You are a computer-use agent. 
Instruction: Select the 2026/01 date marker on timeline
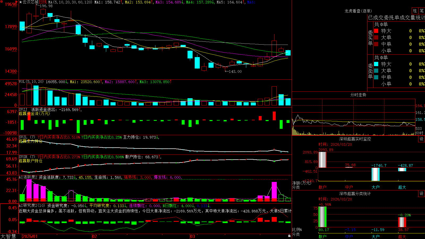[x=30, y=236]
